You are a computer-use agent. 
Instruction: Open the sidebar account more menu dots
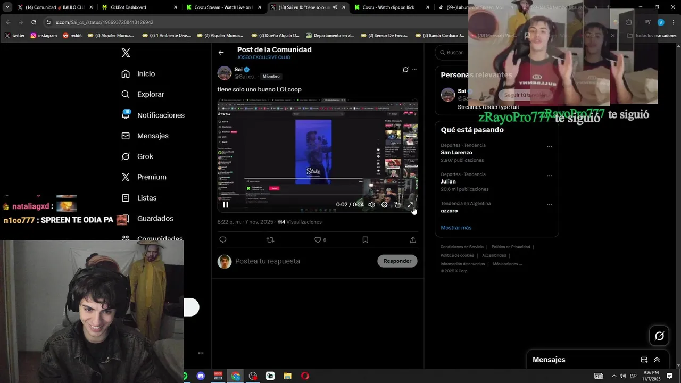coord(201,353)
